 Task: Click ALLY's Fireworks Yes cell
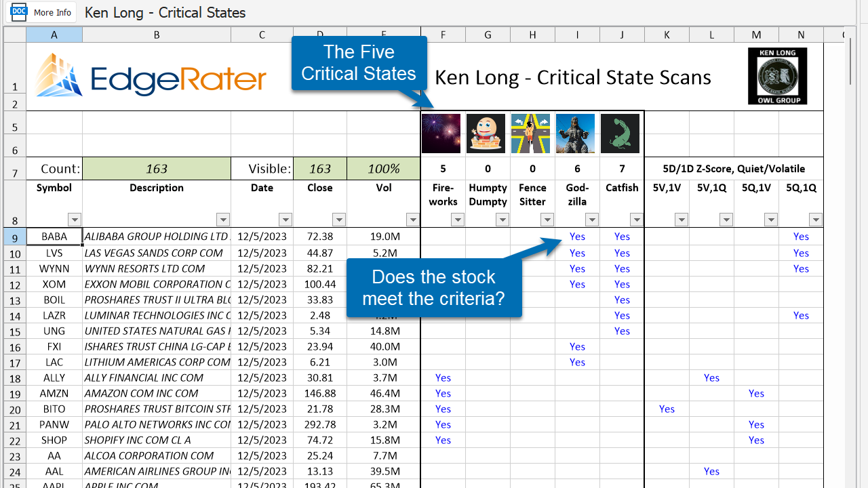pos(443,378)
